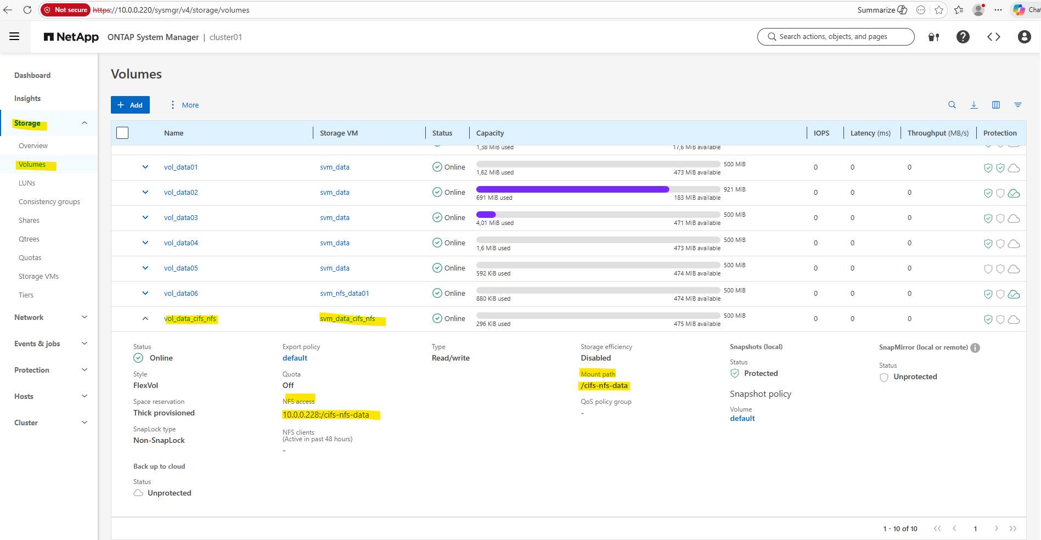Open the user account profile icon
This screenshot has height=540, width=1041.
(x=1024, y=37)
